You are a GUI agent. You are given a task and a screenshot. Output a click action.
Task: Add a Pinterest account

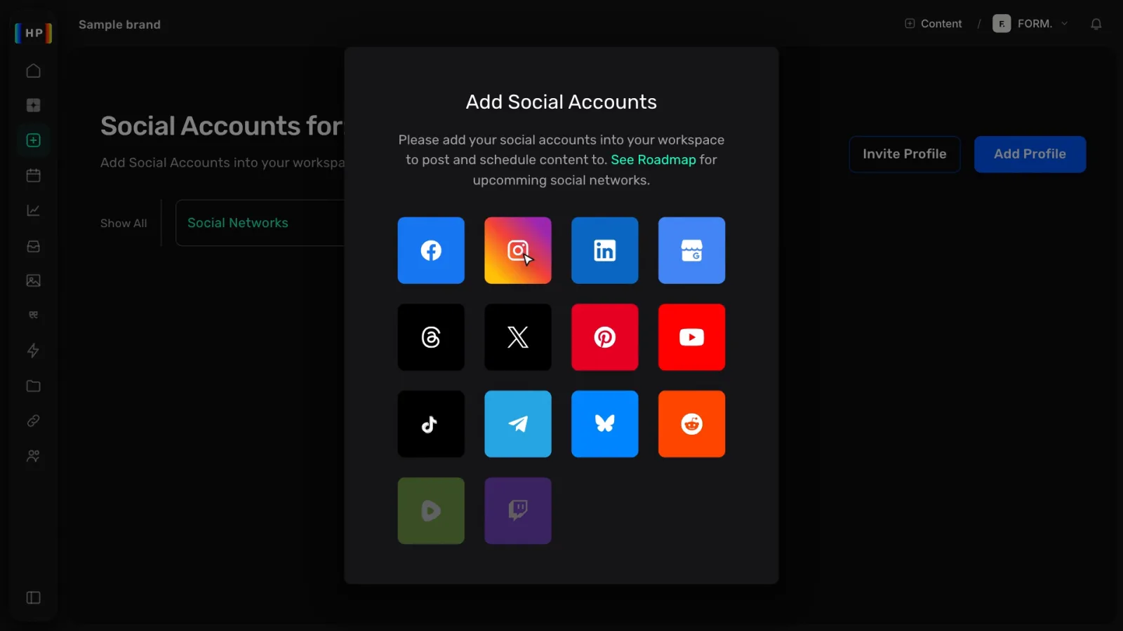[605, 337]
